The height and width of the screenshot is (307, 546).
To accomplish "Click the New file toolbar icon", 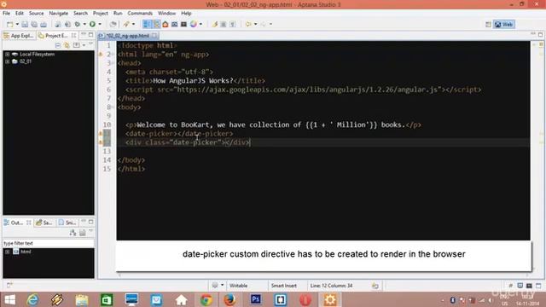I will click(x=10, y=25).
